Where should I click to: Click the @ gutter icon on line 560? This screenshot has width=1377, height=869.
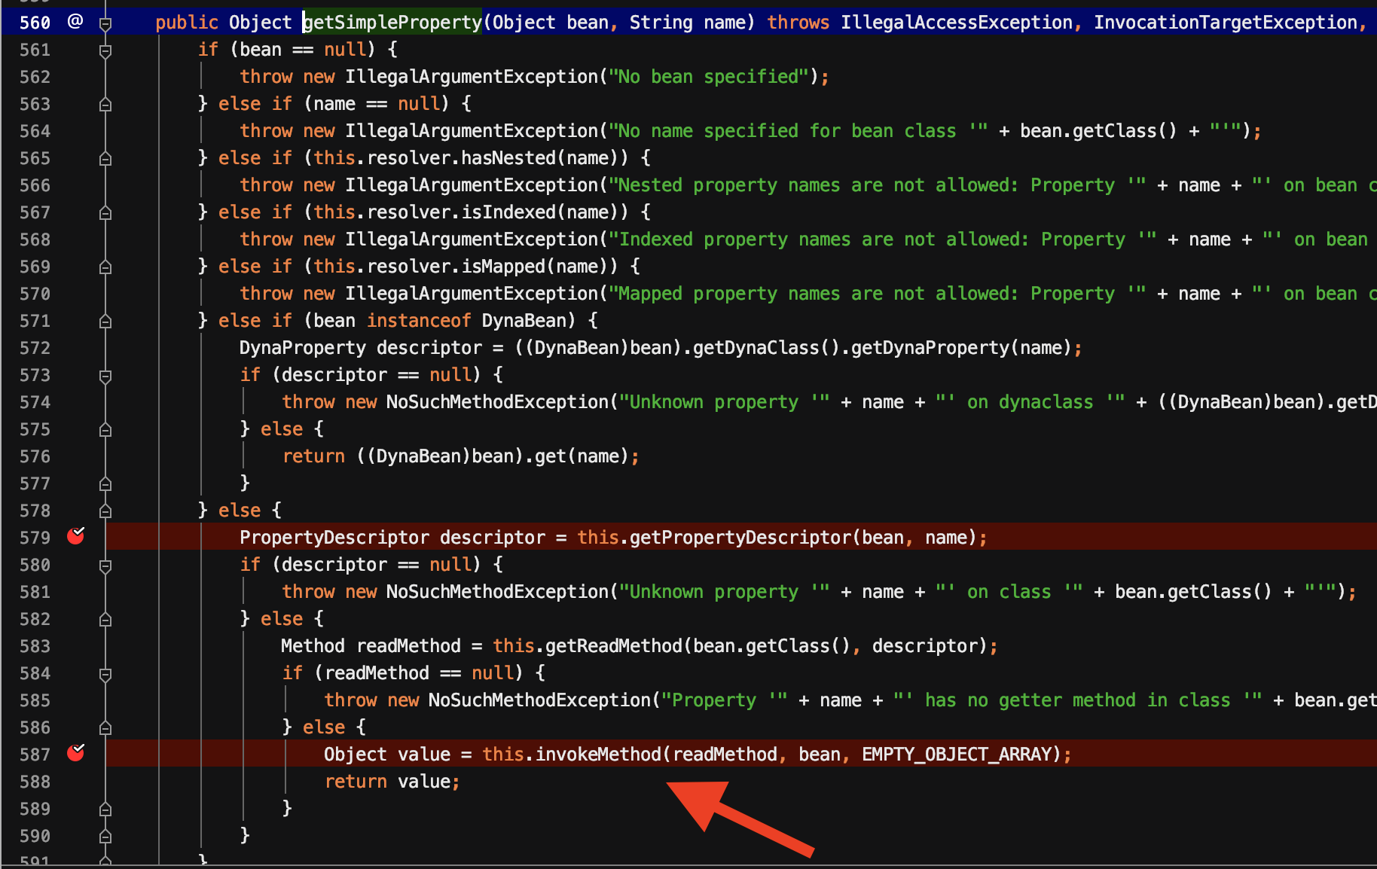pos(75,21)
